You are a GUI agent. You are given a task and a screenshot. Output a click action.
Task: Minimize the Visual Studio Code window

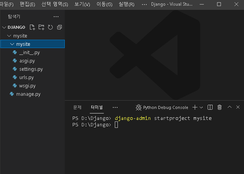202,5
